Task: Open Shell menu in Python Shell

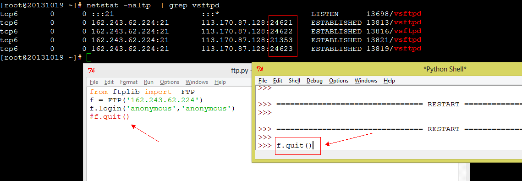Action: click(x=294, y=81)
